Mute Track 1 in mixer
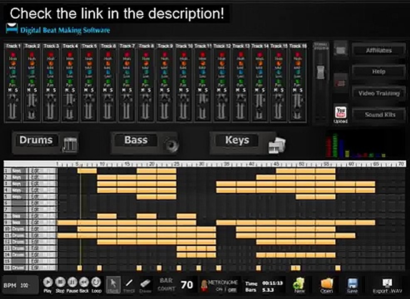This screenshot has width=410, height=299. click(10, 90)
